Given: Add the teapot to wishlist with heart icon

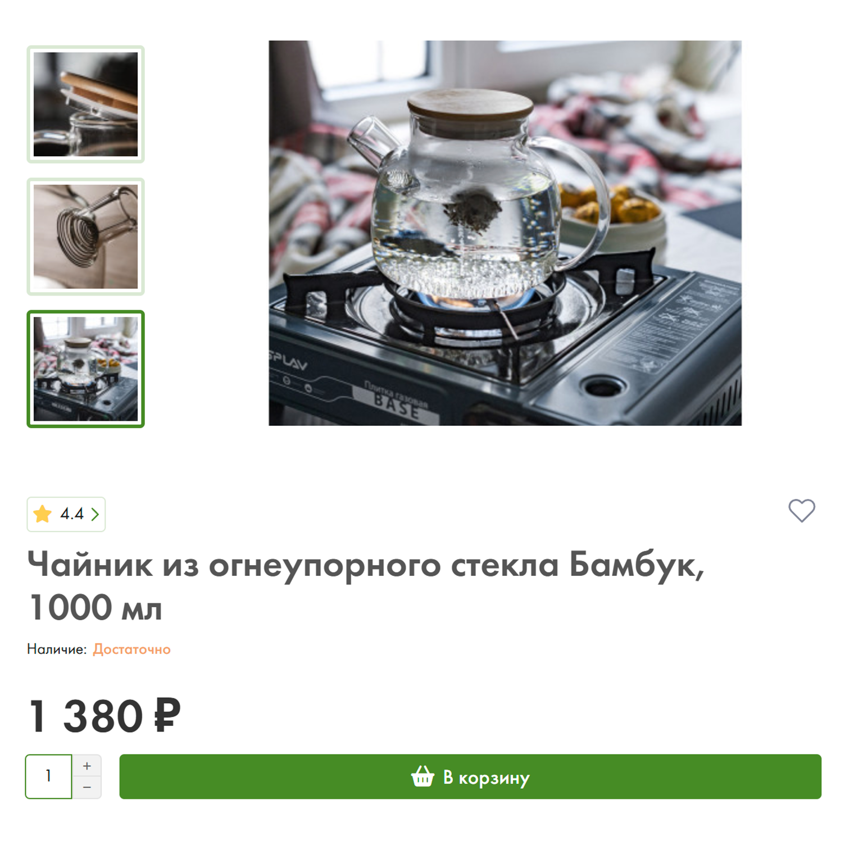Looking at the screenshot, I should pyautogui.click(x=801, y=511).
